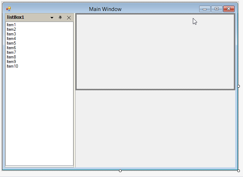Screen dimensions: 243x177
Task: Toggle auto-hide pin on the listBox1 panel
Action: click(x=60, y=17)
